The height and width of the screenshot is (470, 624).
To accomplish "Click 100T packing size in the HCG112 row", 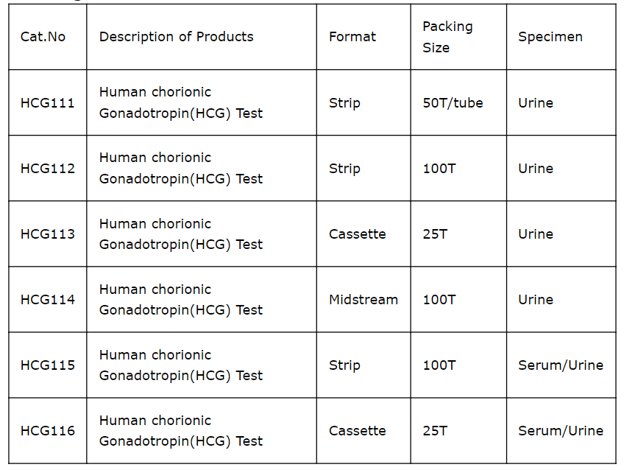I will point(439,169).
